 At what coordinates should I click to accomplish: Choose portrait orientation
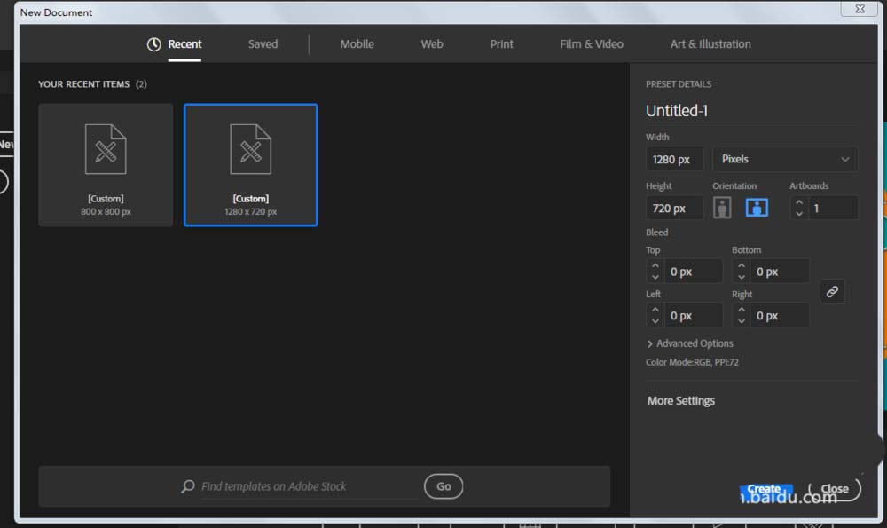[722, 208]
